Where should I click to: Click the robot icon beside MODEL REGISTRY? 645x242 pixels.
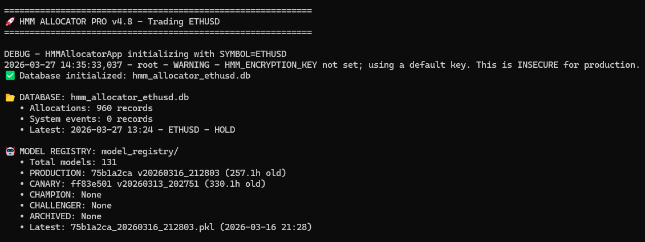pos(9,151)
